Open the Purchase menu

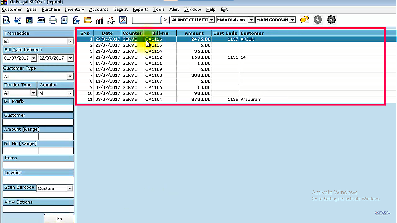point(51,9)
